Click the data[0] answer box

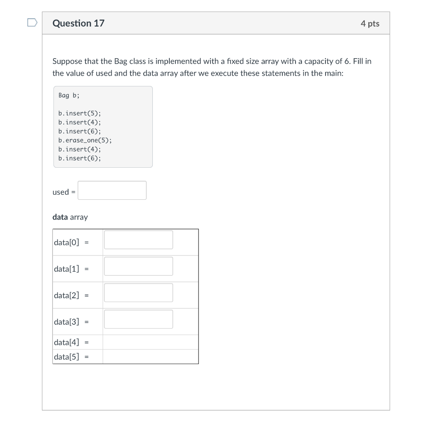click(138, 240)
